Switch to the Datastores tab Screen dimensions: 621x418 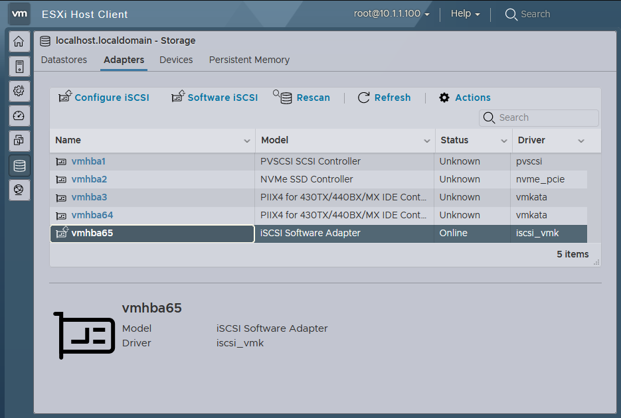64,60
